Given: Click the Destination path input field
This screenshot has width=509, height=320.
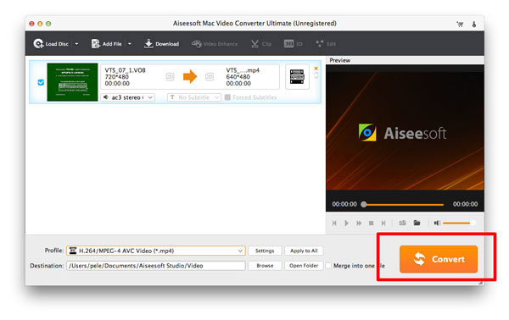Looking at the screenshot, I should click(x=156, y=266).
